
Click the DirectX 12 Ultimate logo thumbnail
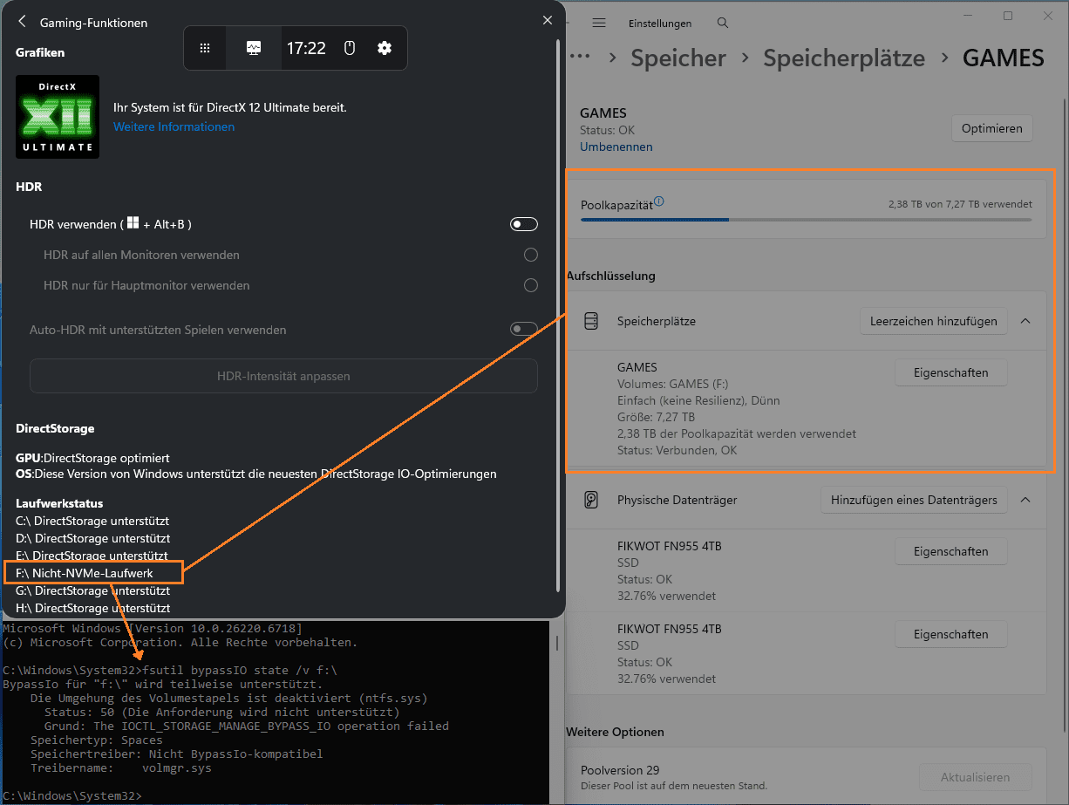click(58, 117)
